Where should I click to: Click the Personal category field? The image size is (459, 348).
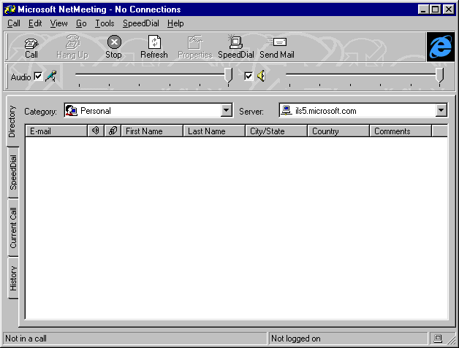[148, 110]
